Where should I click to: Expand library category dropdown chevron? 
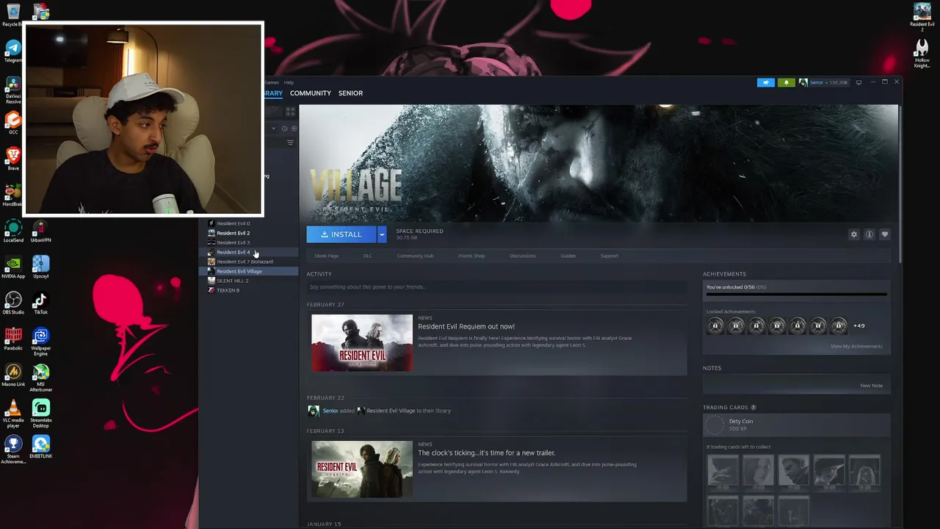273,129
